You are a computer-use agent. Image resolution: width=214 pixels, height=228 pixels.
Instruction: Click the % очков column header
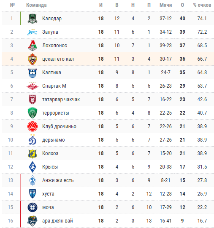[x=202, y=5]
